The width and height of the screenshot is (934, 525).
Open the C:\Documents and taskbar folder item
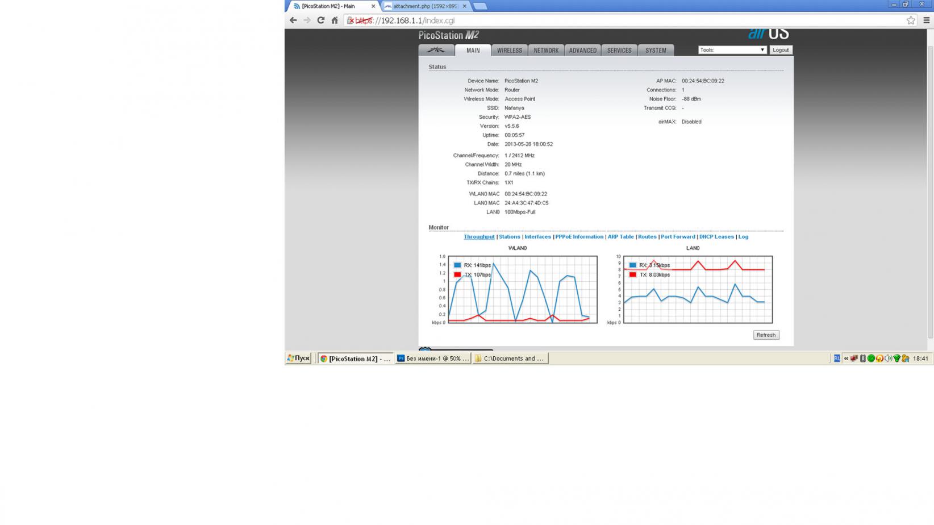coord(510,359)
